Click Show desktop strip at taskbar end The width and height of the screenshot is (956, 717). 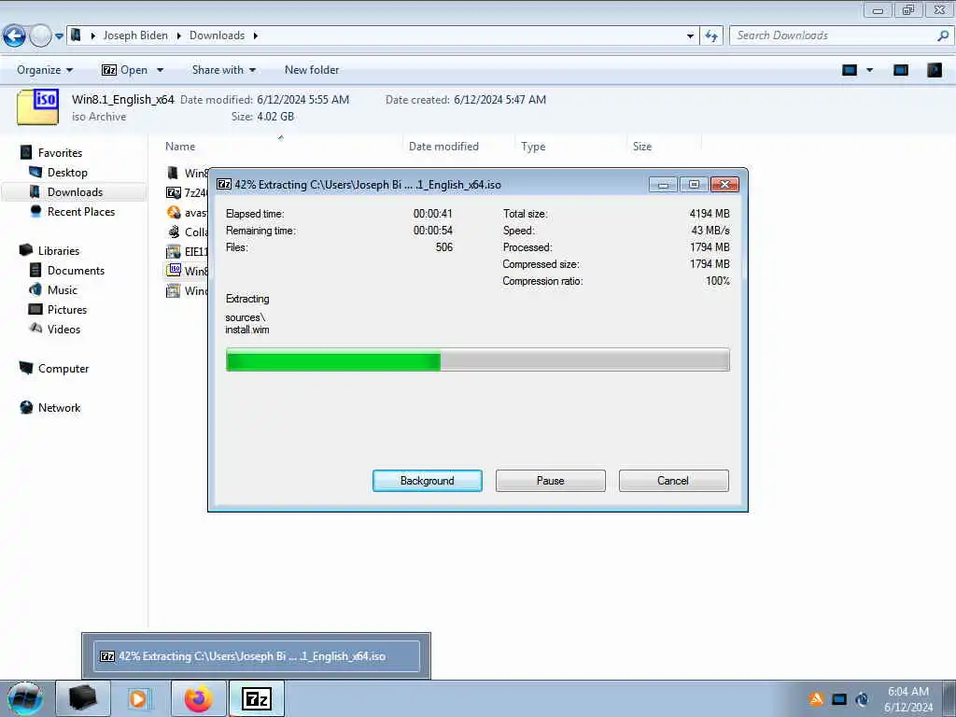[949, 698]
